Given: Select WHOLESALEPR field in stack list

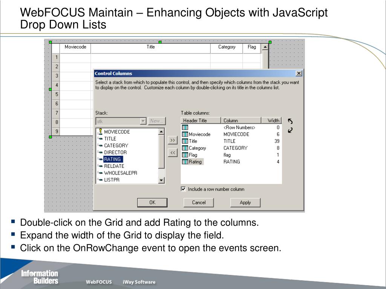Looking at the screenshot, I should [x=121, y=173].
